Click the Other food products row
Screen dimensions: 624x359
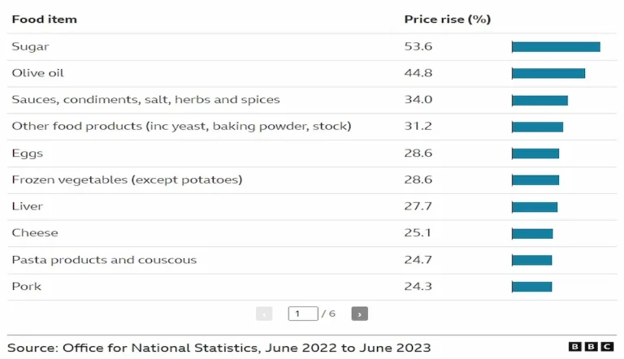(x=312, y=127)
